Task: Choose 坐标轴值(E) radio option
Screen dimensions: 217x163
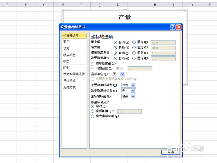Action: [x=92, y=111]
